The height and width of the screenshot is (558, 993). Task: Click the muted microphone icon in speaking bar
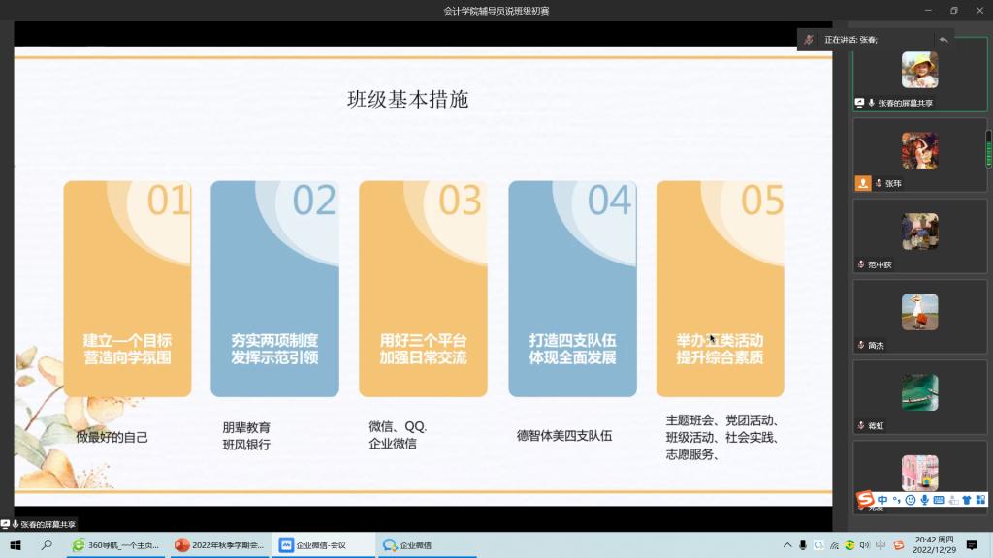[x=809, y=39]
